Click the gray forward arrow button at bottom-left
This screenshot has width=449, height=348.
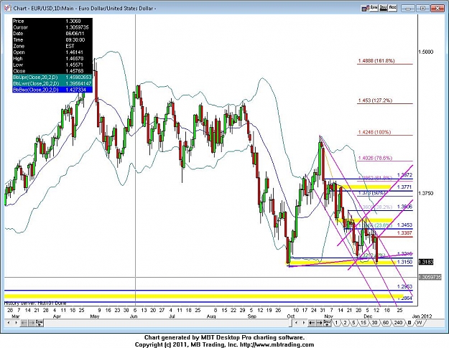32,323
